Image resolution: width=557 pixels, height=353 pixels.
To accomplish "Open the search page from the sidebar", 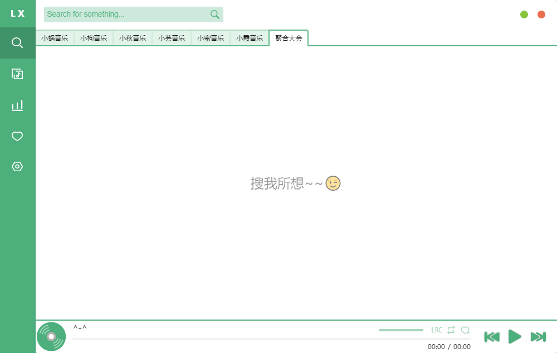I will point(17,42).
